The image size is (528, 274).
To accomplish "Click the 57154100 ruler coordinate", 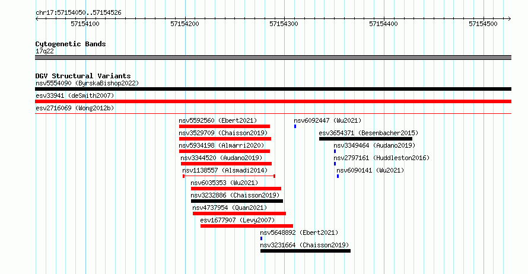I will (85, 24).
